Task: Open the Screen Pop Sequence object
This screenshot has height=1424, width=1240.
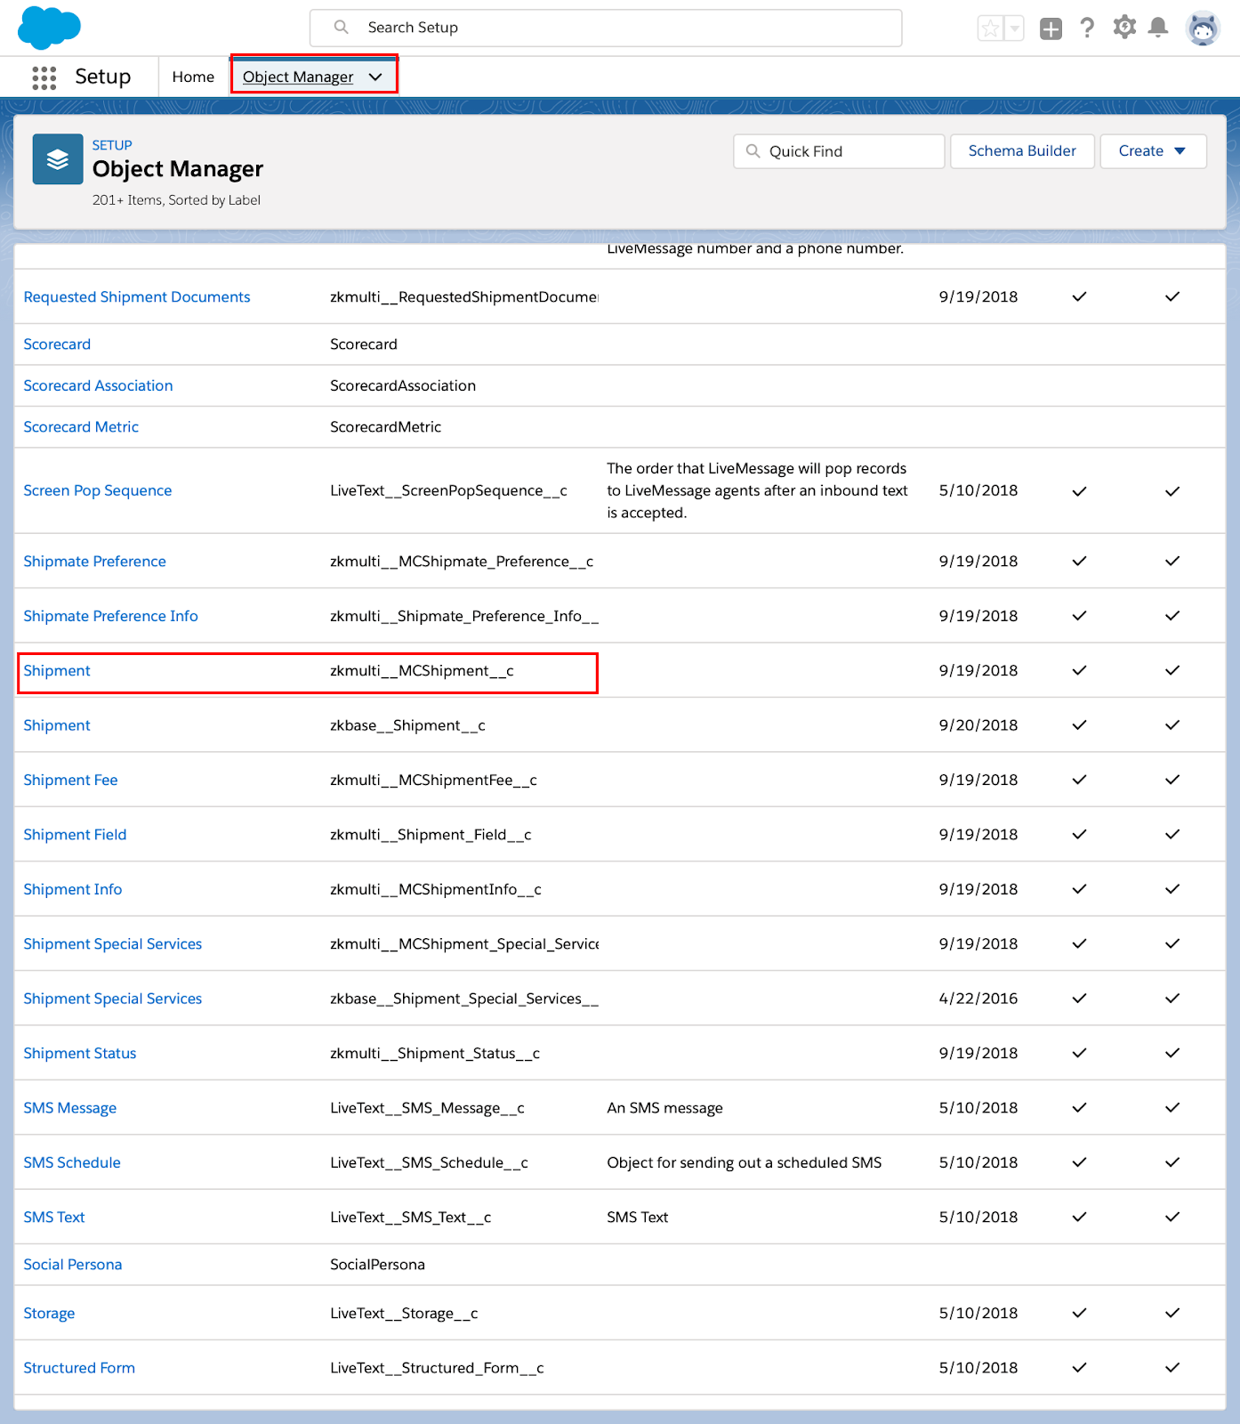Action: [x=98, y=490]
